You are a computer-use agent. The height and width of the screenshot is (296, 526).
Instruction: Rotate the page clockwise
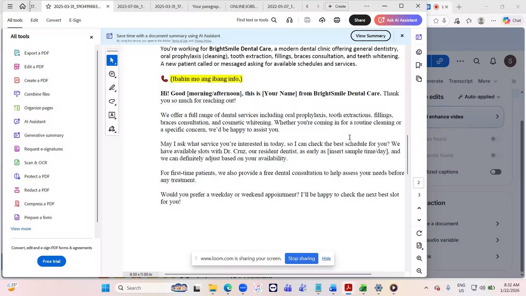pyautogui.click(x=419, y=233)
